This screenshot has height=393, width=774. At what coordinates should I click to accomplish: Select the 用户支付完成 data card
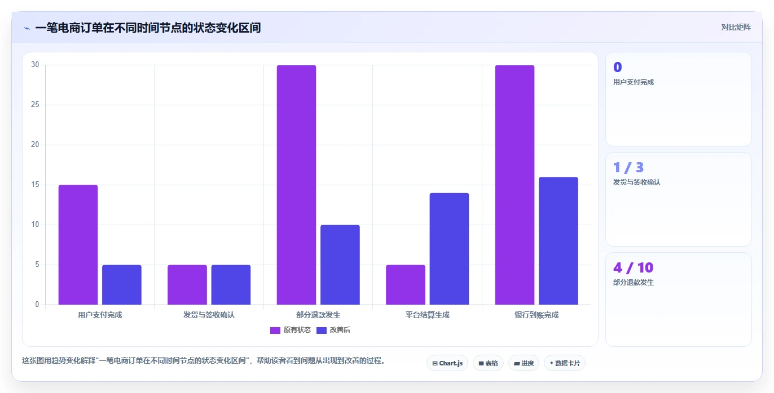[679, 99]
